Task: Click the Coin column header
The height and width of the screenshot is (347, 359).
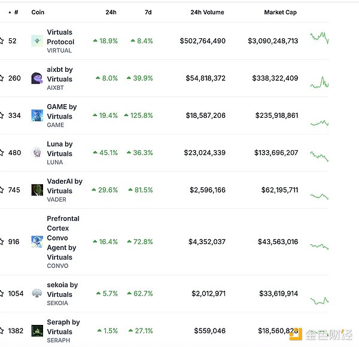Action: pos(38,12)
